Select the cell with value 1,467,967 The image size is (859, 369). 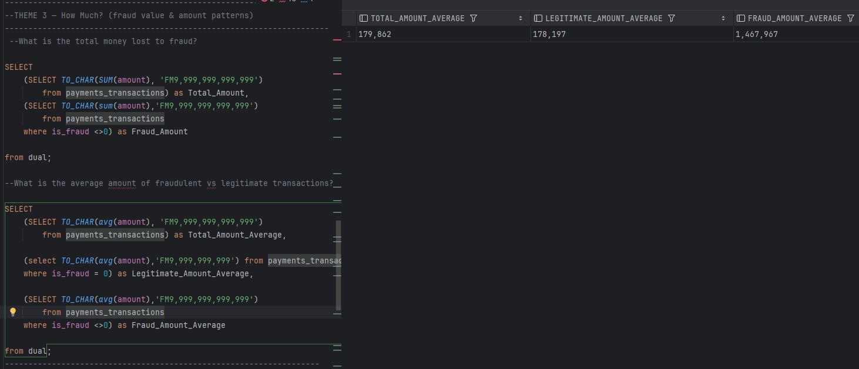[796, 35]
